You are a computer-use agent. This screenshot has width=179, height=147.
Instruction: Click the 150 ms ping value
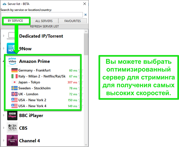[73, 100]
